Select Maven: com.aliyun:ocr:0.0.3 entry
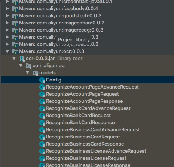 [x=52, y=51]
